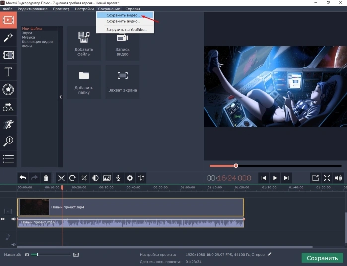Click the Захват экрана tile

point(123,82)
